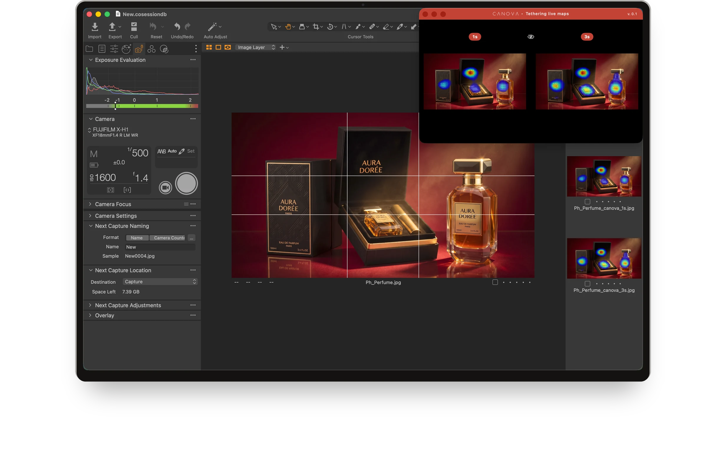Open the Image Layer dropdown
The height and width of the screenshot is (451, 726).
point(256,47)
